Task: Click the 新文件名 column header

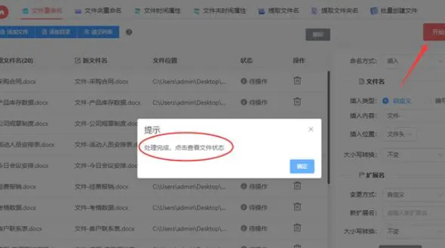Action: (x=95, y=61)
